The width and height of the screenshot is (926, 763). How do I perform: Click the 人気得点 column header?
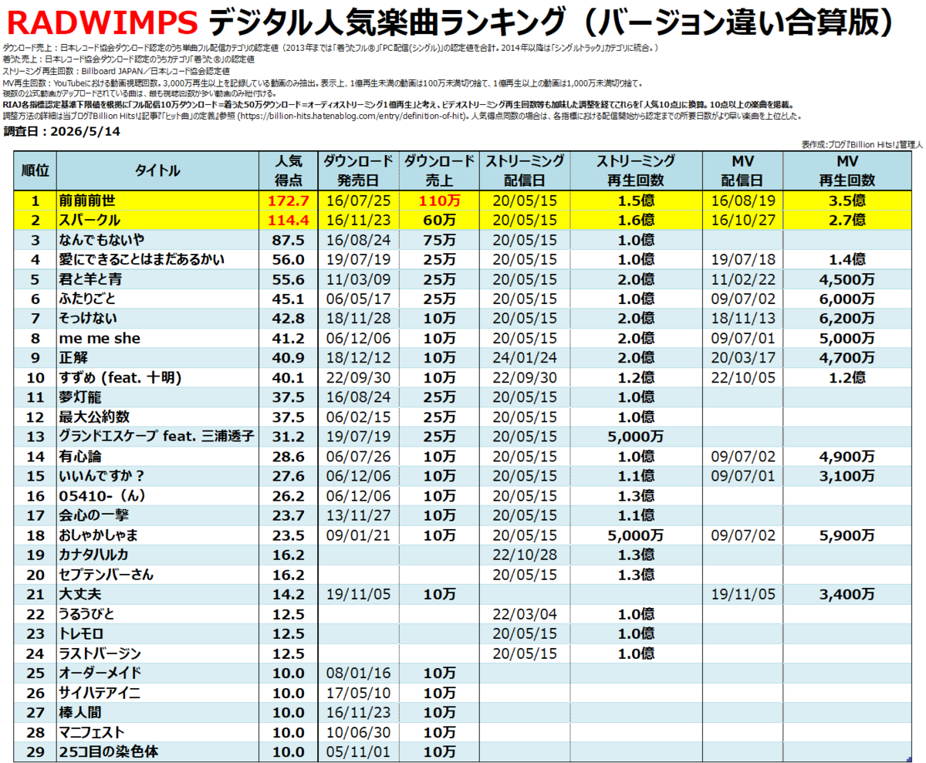(290, 170)
